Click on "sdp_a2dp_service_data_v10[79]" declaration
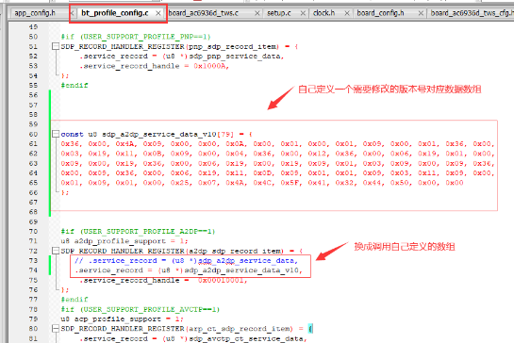The height and width of the screenshot is (343, 514). [x=168, y=134]
